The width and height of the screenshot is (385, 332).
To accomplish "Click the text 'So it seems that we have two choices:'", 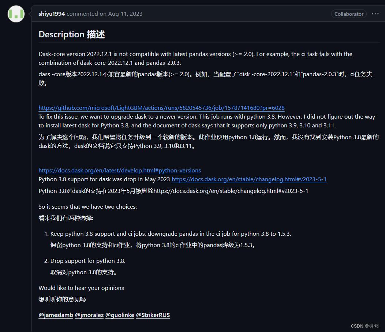I will click(88, 207).
